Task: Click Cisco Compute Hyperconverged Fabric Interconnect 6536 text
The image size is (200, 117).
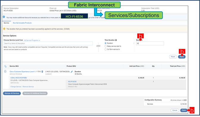Action: click(87, 84)
